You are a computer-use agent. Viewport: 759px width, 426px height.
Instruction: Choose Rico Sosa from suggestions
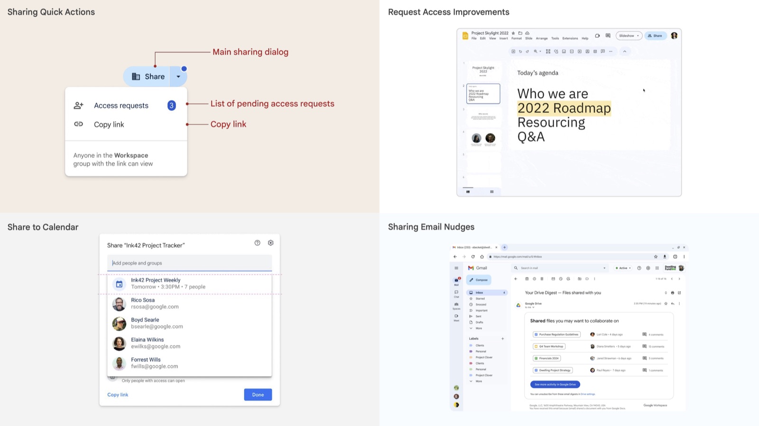pos(189,303)
